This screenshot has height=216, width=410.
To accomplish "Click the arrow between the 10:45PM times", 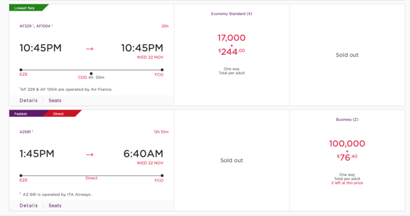I will coord(90,49).
